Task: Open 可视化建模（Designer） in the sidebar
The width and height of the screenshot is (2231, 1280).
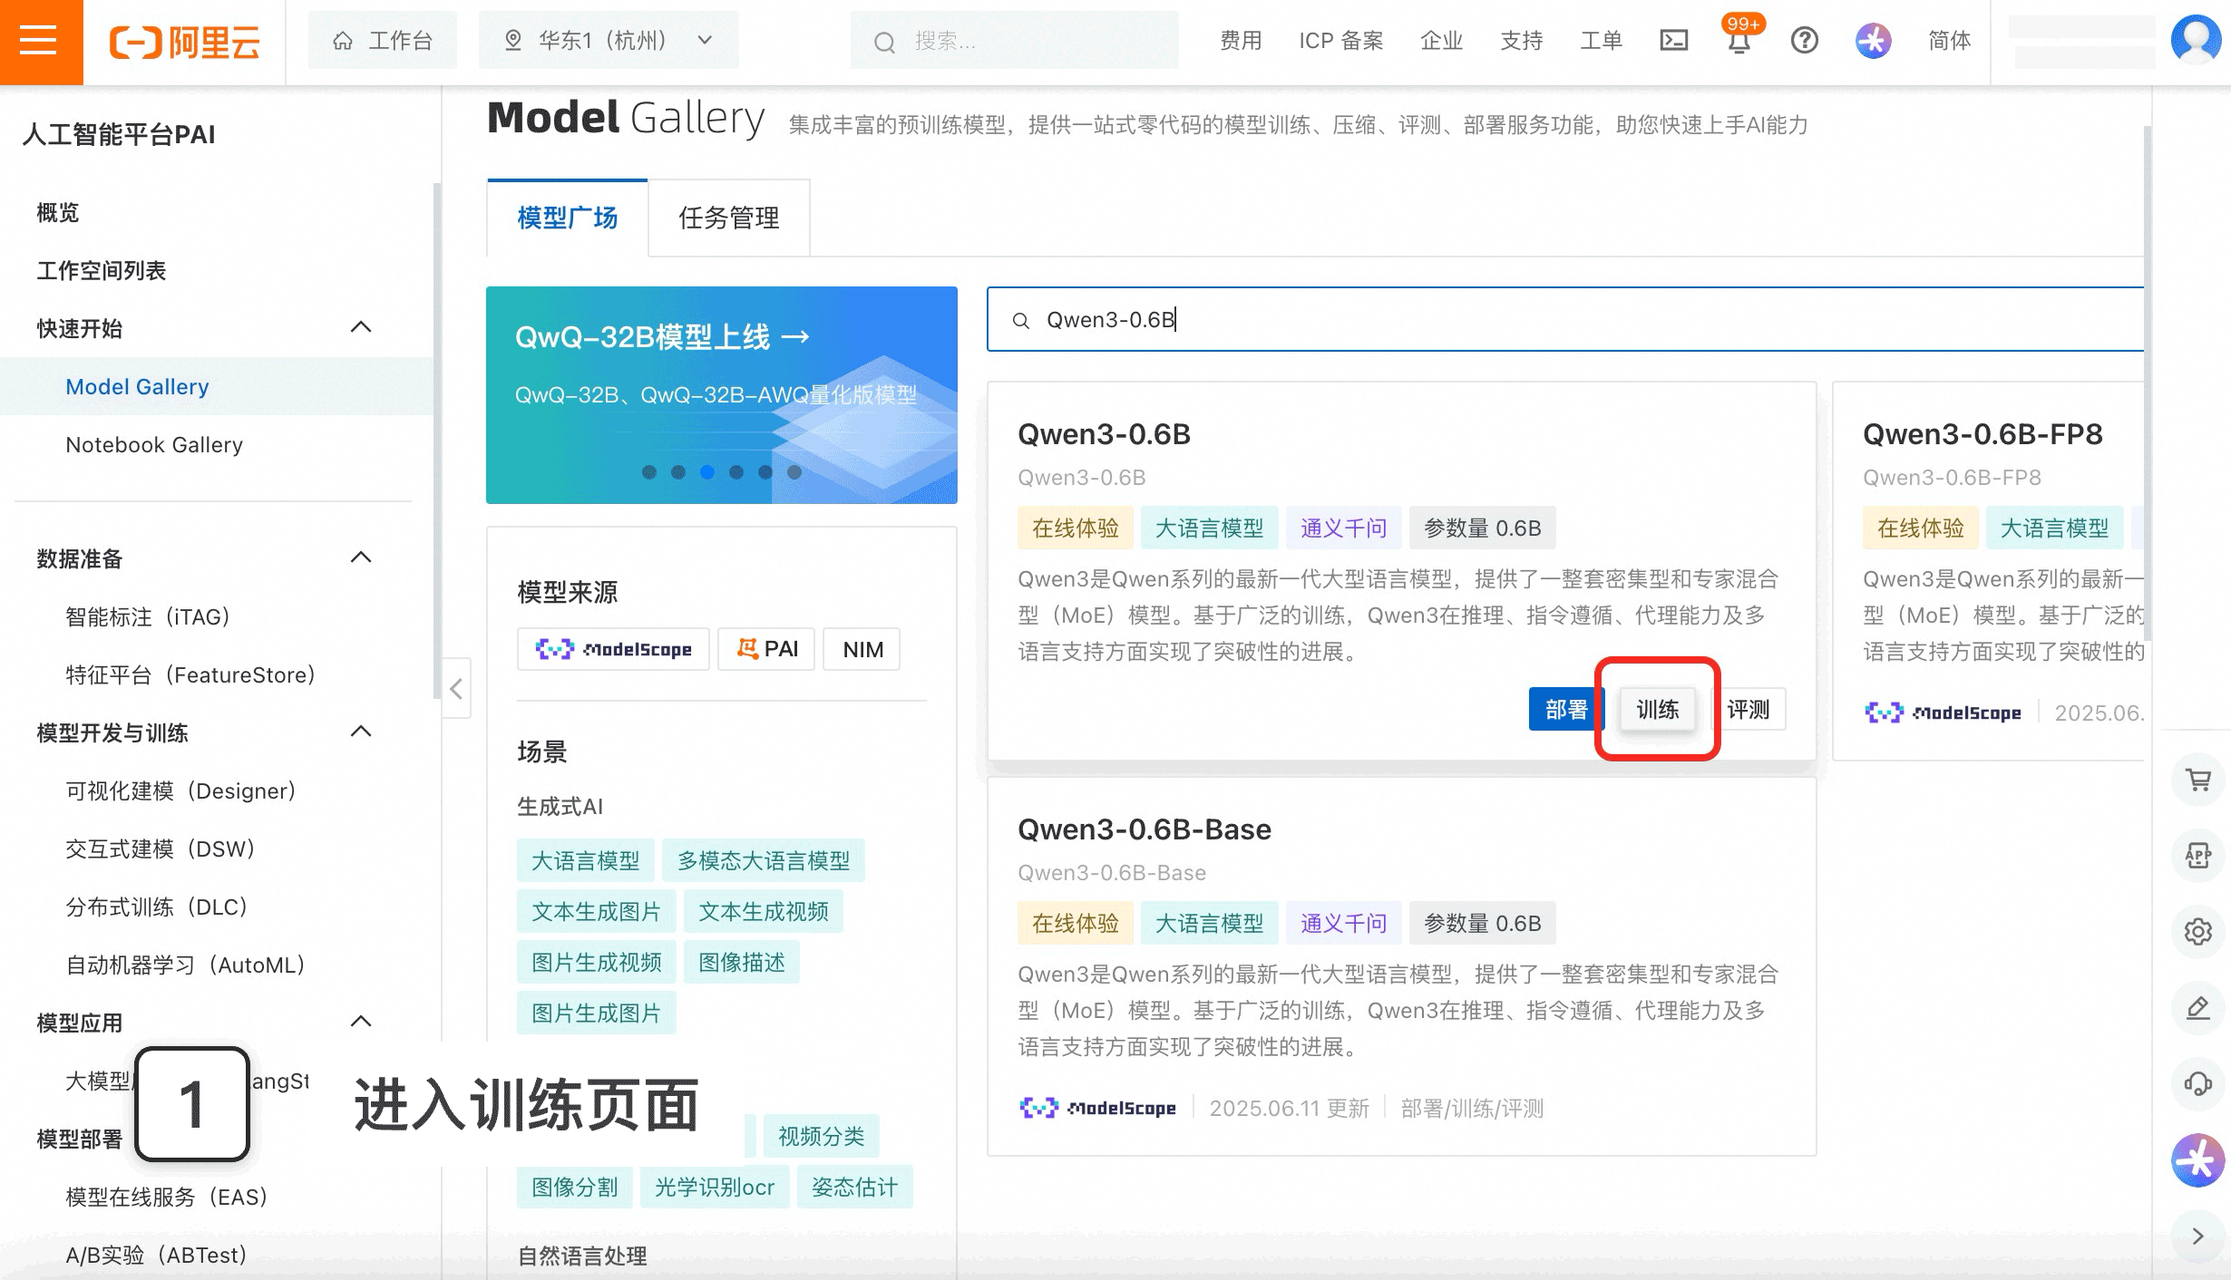Action: [181, 790]
